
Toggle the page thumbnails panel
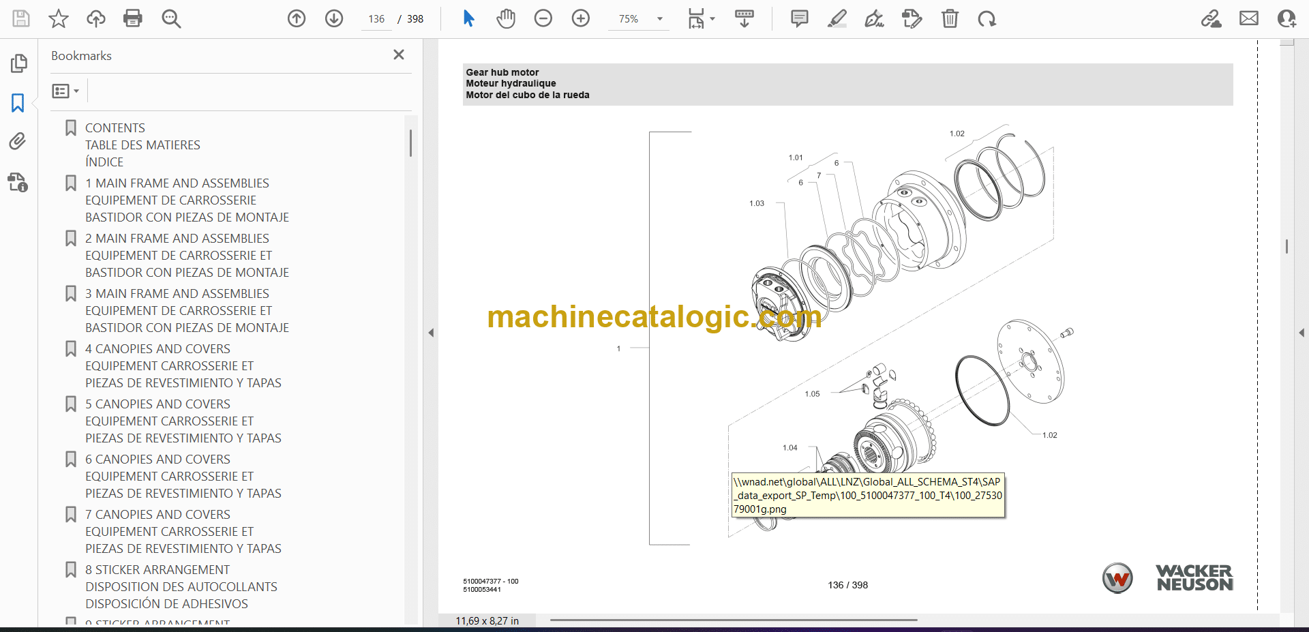tap(18, 63)
